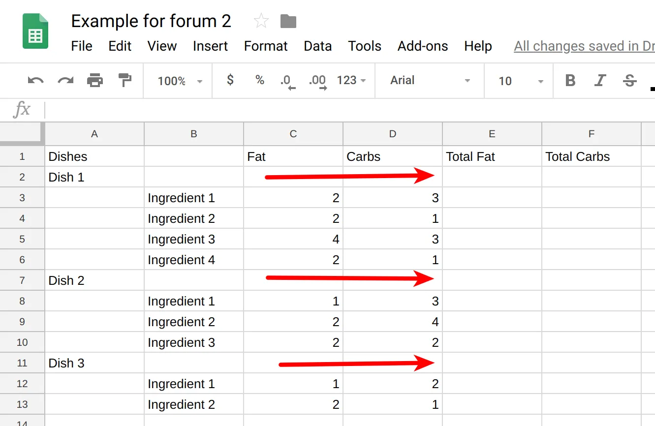Toggle strikethrough formatting
Image resolution: width=655 pixels, height=426 pixels.
(630, 81)
